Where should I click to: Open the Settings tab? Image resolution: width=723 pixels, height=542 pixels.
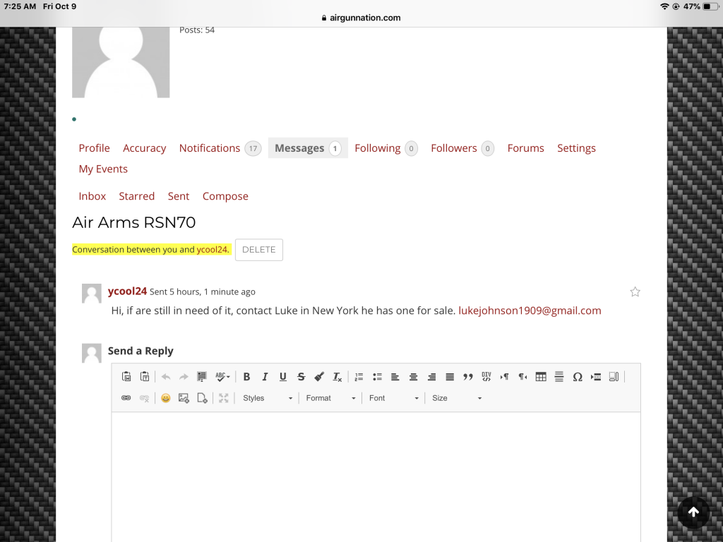click(576, 148)
